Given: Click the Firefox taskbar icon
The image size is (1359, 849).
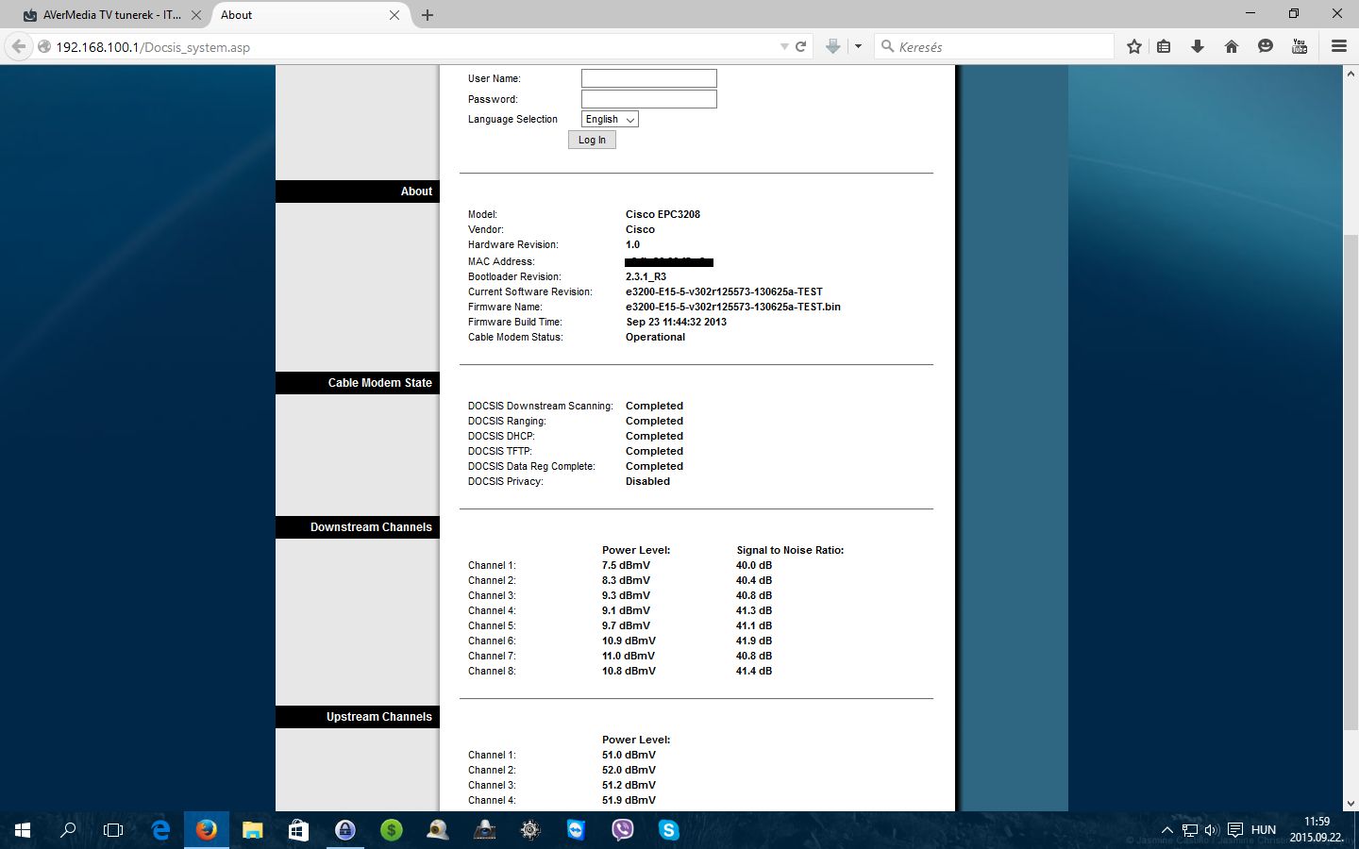Looking at the screenshot, I should click(x=206, y=830).
